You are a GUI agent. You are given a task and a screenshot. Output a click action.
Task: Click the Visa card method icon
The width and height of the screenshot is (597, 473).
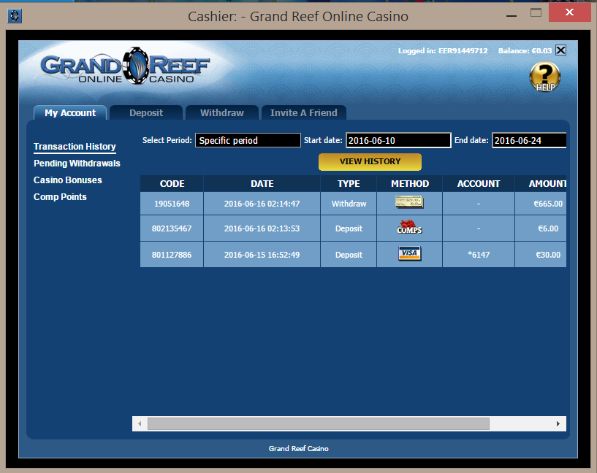point(409,253)
